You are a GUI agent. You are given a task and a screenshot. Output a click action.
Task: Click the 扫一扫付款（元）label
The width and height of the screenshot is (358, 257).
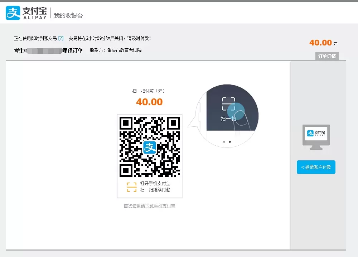pyautogui.click(x=149, y=91)
